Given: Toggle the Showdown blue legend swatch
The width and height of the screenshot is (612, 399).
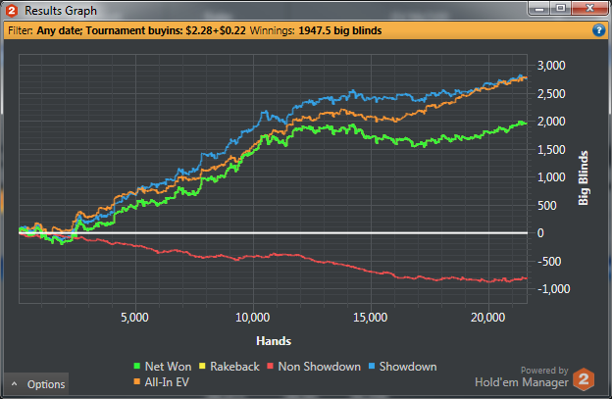Looking at the screenshot, I should [372, 367].
